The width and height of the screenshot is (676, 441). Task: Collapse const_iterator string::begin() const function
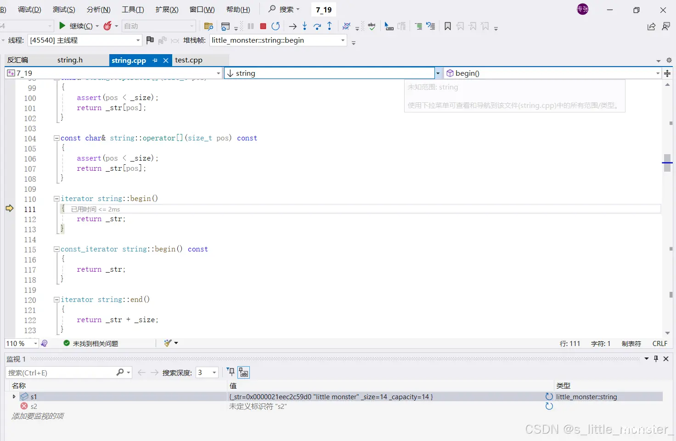[56, 249]
